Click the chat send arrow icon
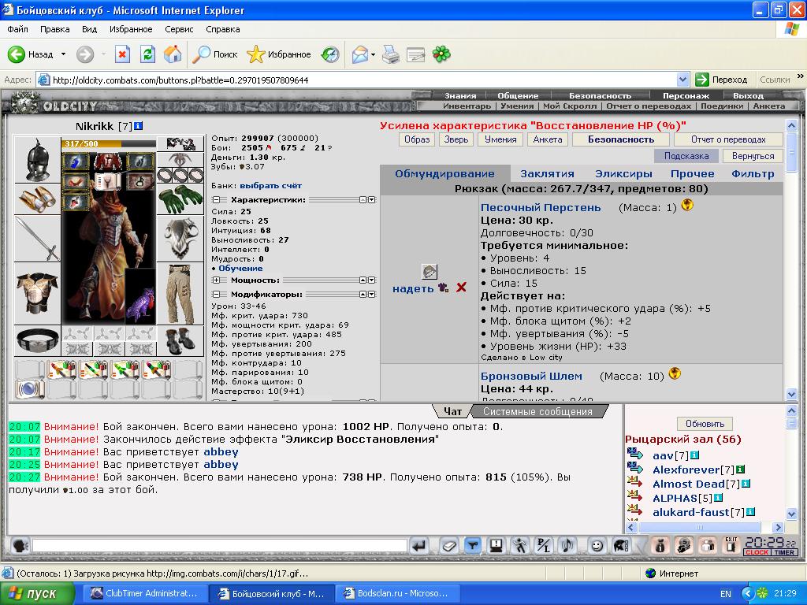807x605 pixels. point(419,545)
